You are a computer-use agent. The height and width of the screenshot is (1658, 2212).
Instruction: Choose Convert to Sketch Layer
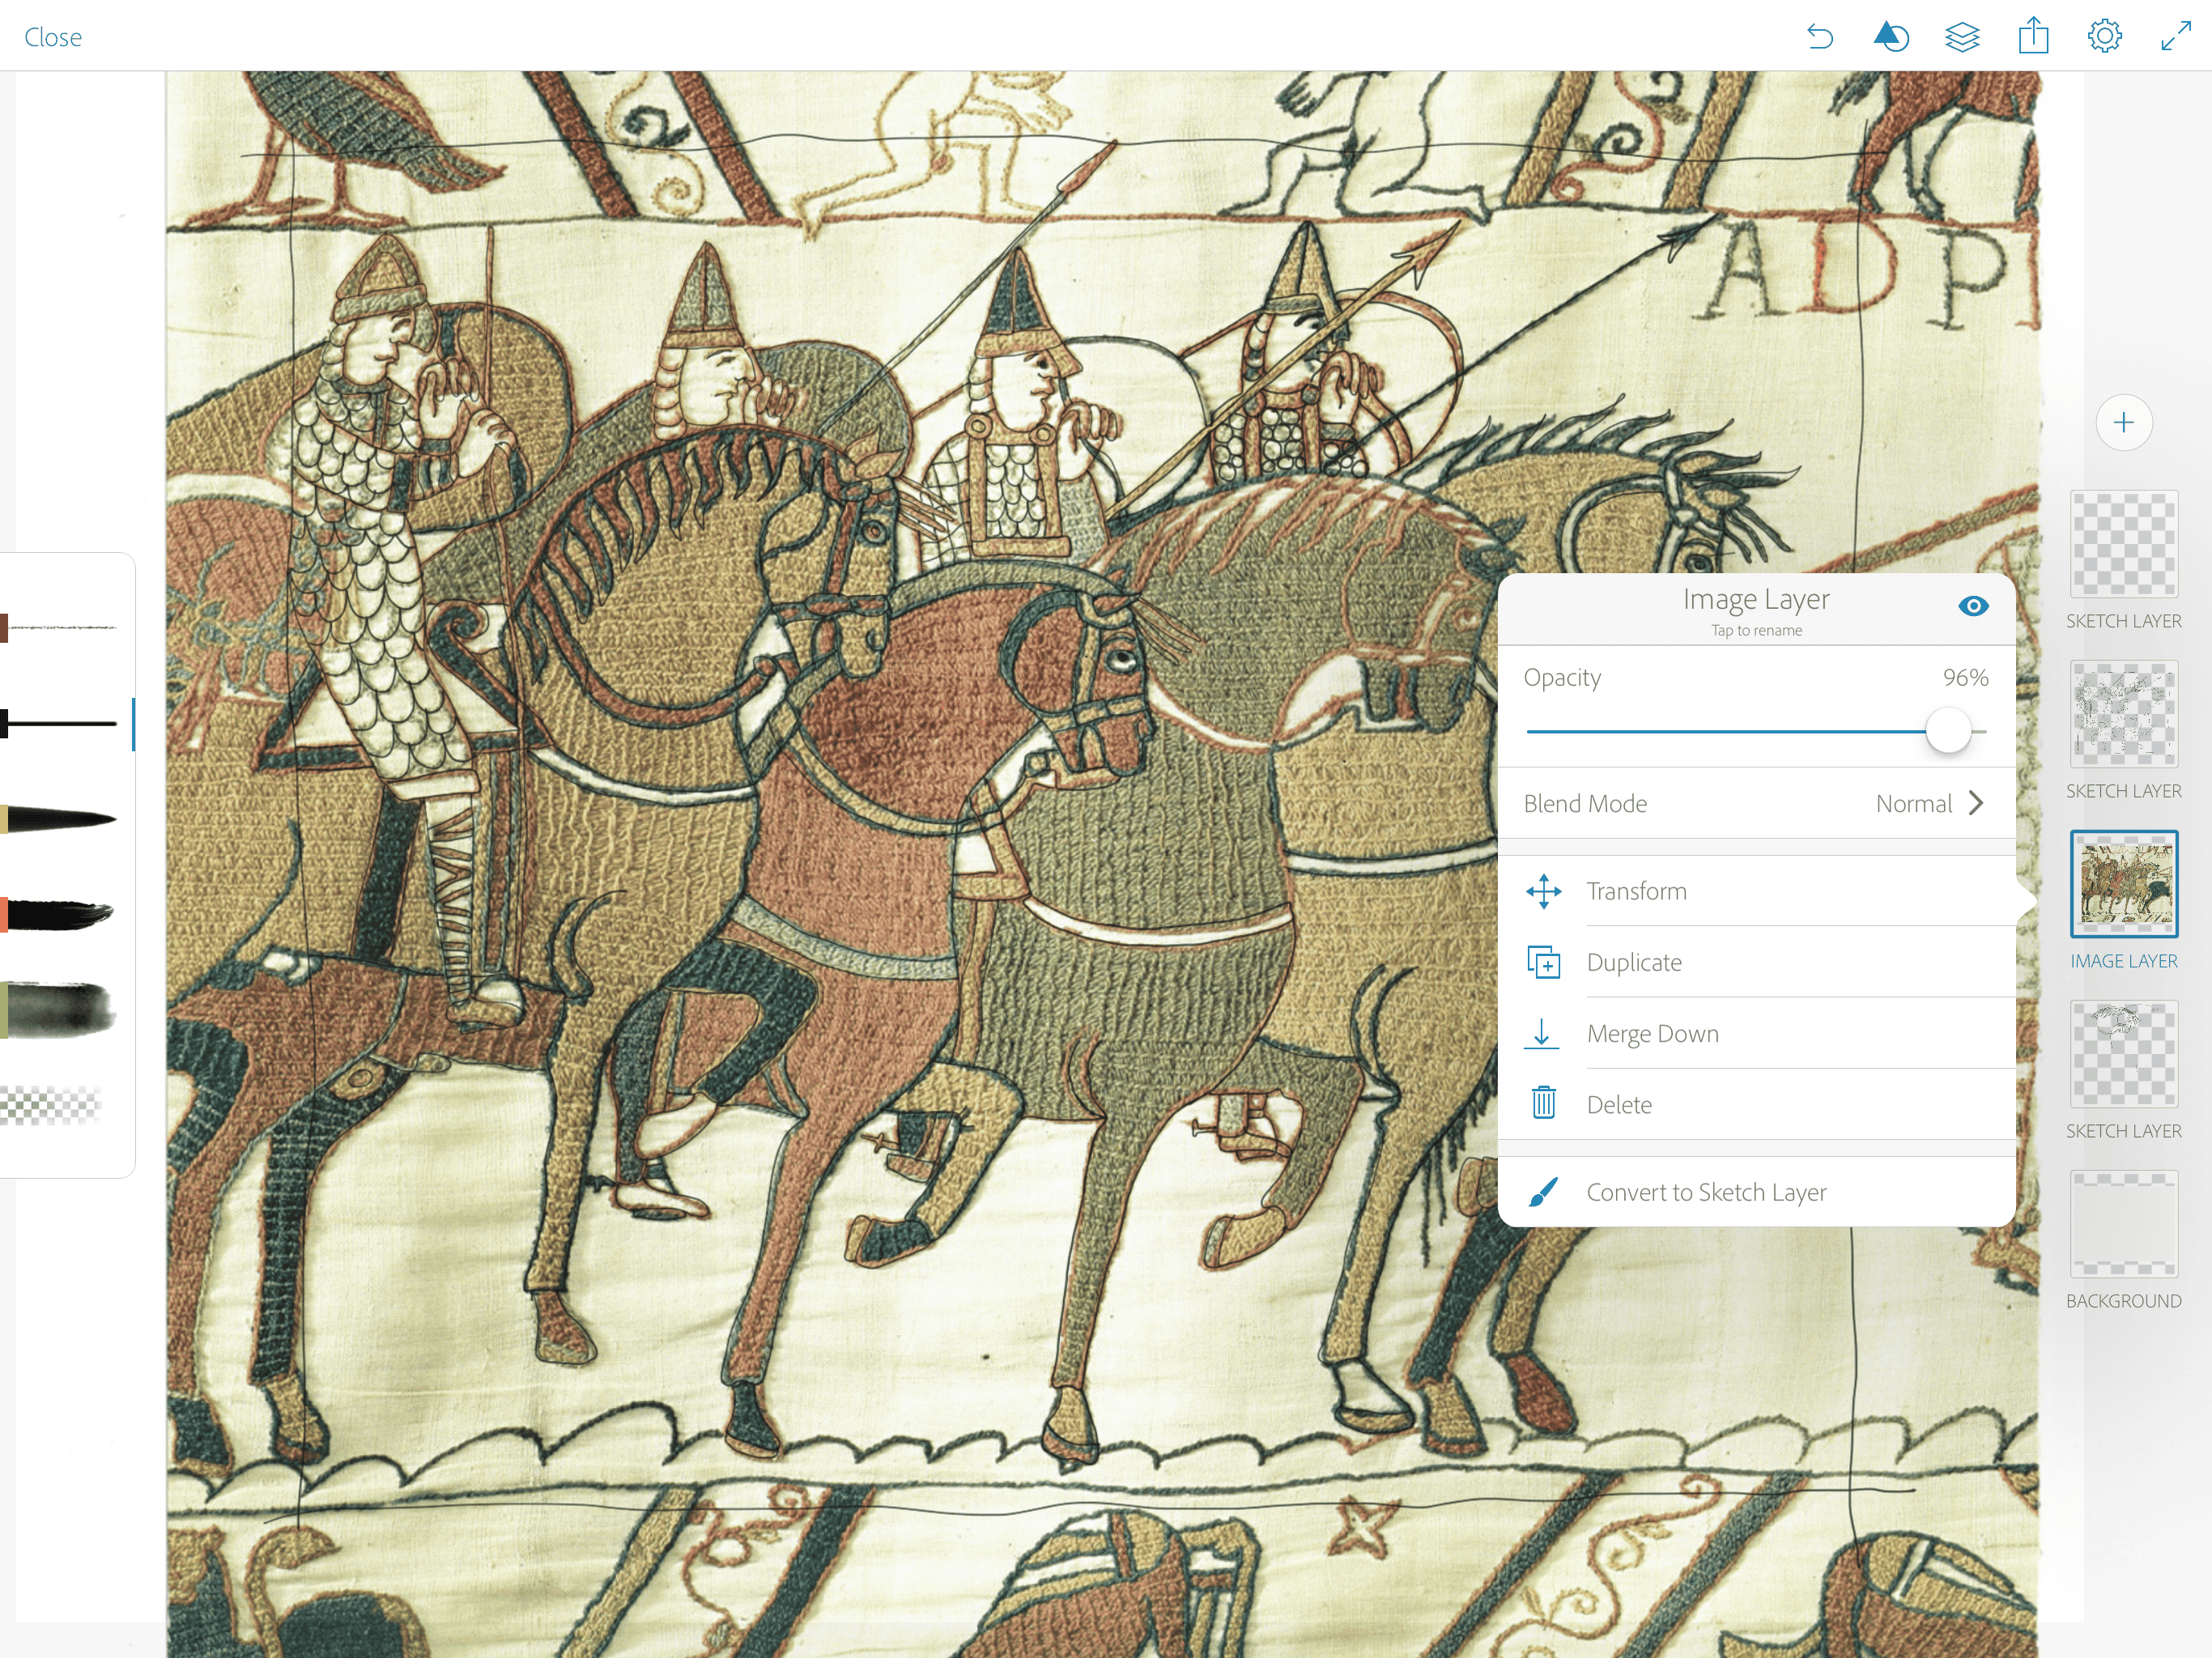click(1756, 1192)
